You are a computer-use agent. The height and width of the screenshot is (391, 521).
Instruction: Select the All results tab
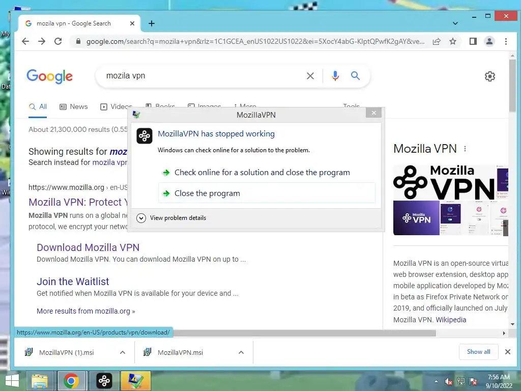click(x=38, y=107)
